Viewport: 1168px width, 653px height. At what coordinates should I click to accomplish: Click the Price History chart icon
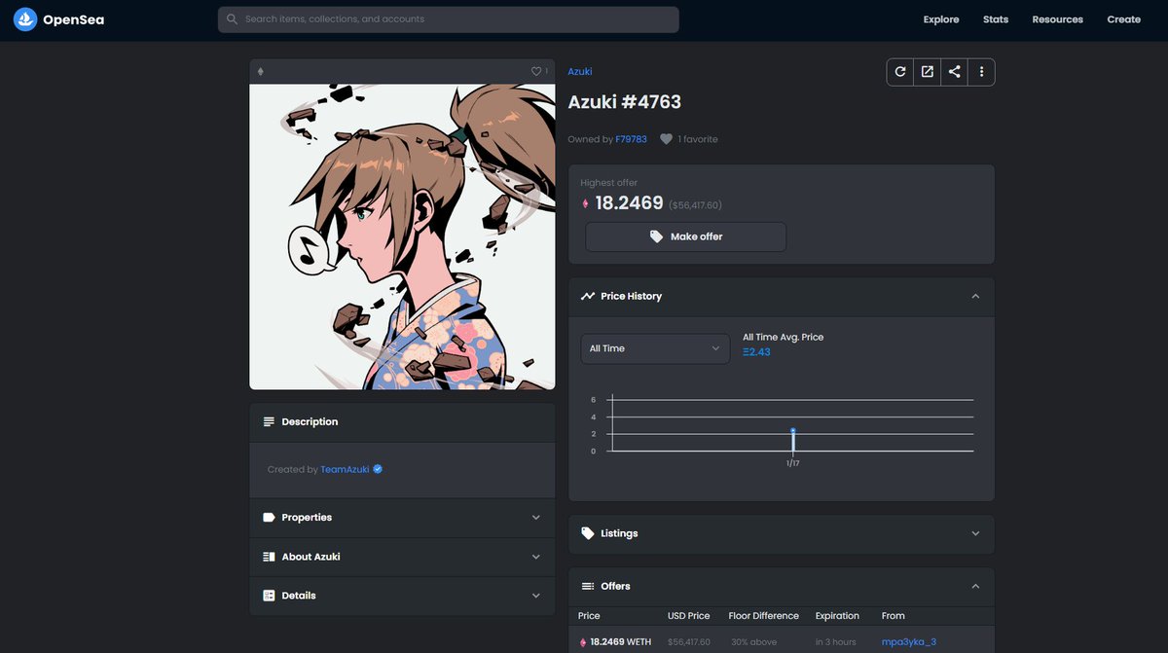[x=587, y=296]
